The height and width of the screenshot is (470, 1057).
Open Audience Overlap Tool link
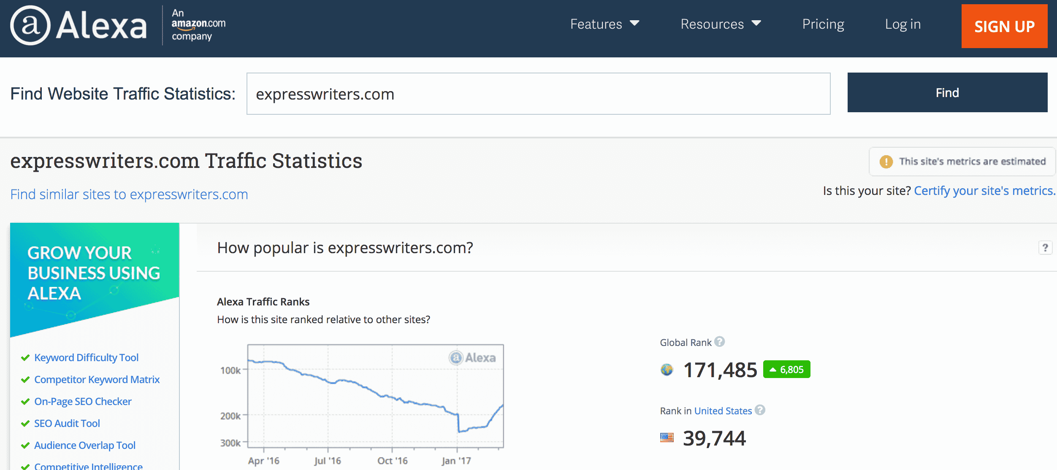coord(84,446)
